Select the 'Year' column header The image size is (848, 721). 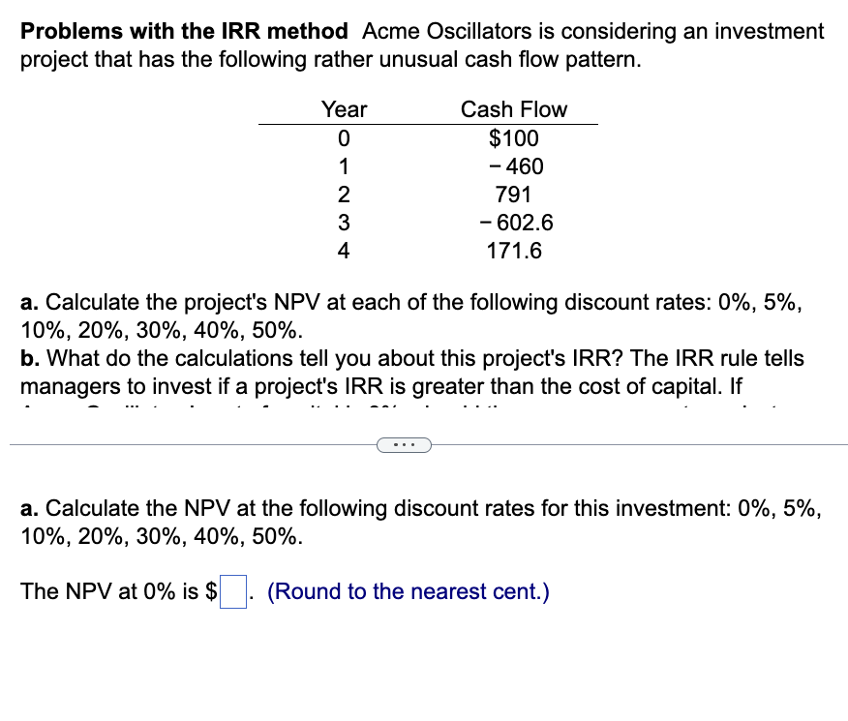[344, 109]
